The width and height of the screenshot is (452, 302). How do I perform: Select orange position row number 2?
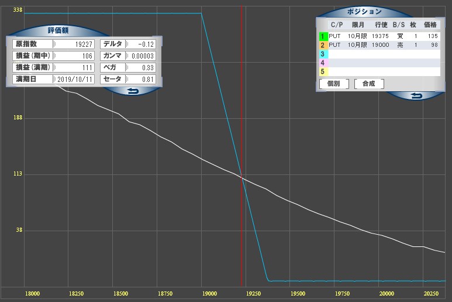click(x=323, y=45)
